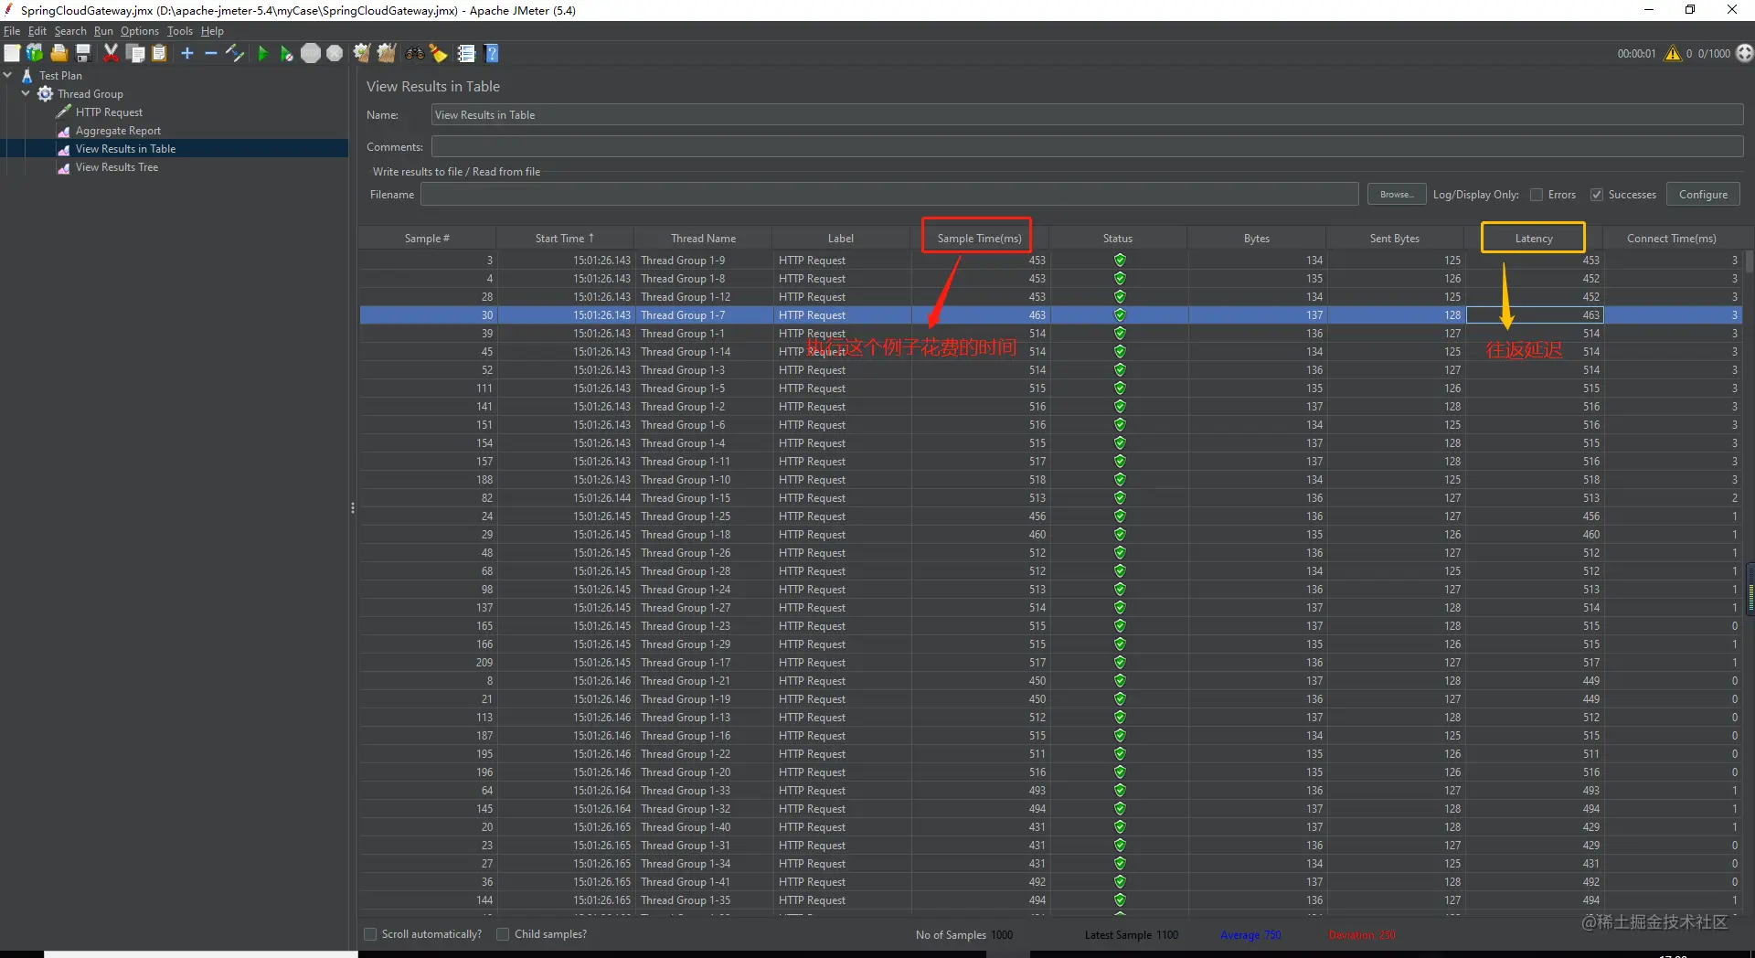Click the Help question mark icon
This screenshot has height=958, width=1755.
pos(492,54)
